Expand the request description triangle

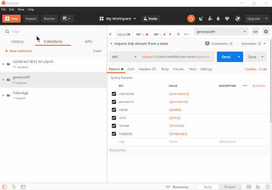[x=112, y=43]
